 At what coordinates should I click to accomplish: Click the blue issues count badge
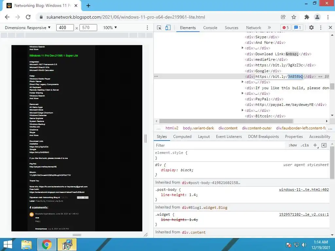tap(297, 27)
